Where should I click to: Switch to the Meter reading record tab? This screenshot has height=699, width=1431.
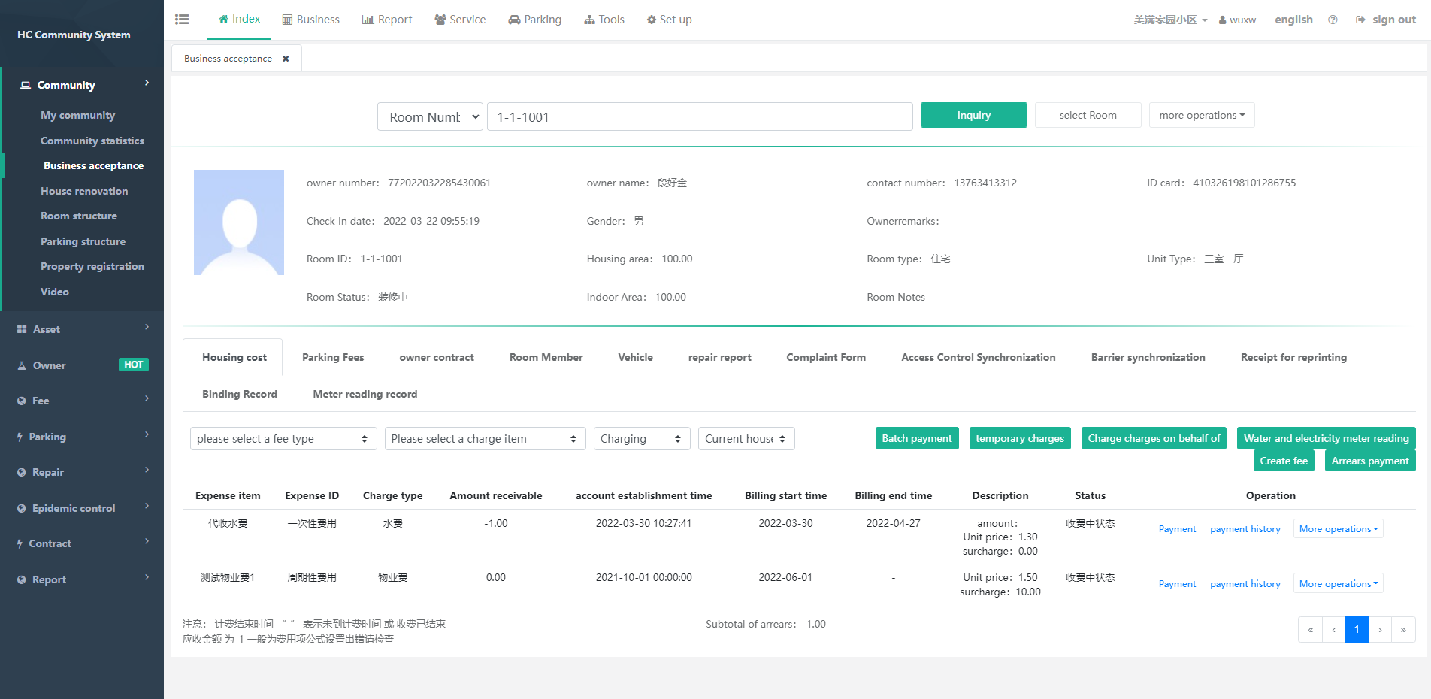(365, 394)
